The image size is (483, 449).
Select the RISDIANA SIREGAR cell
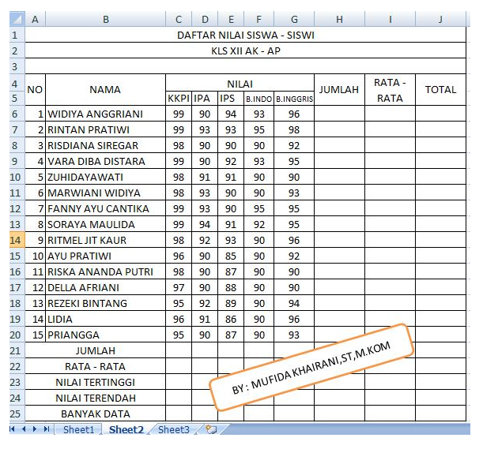pos(105,145)
